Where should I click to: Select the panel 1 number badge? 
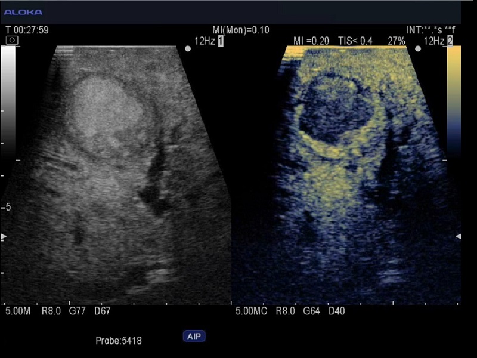click(x=221, y=41)
